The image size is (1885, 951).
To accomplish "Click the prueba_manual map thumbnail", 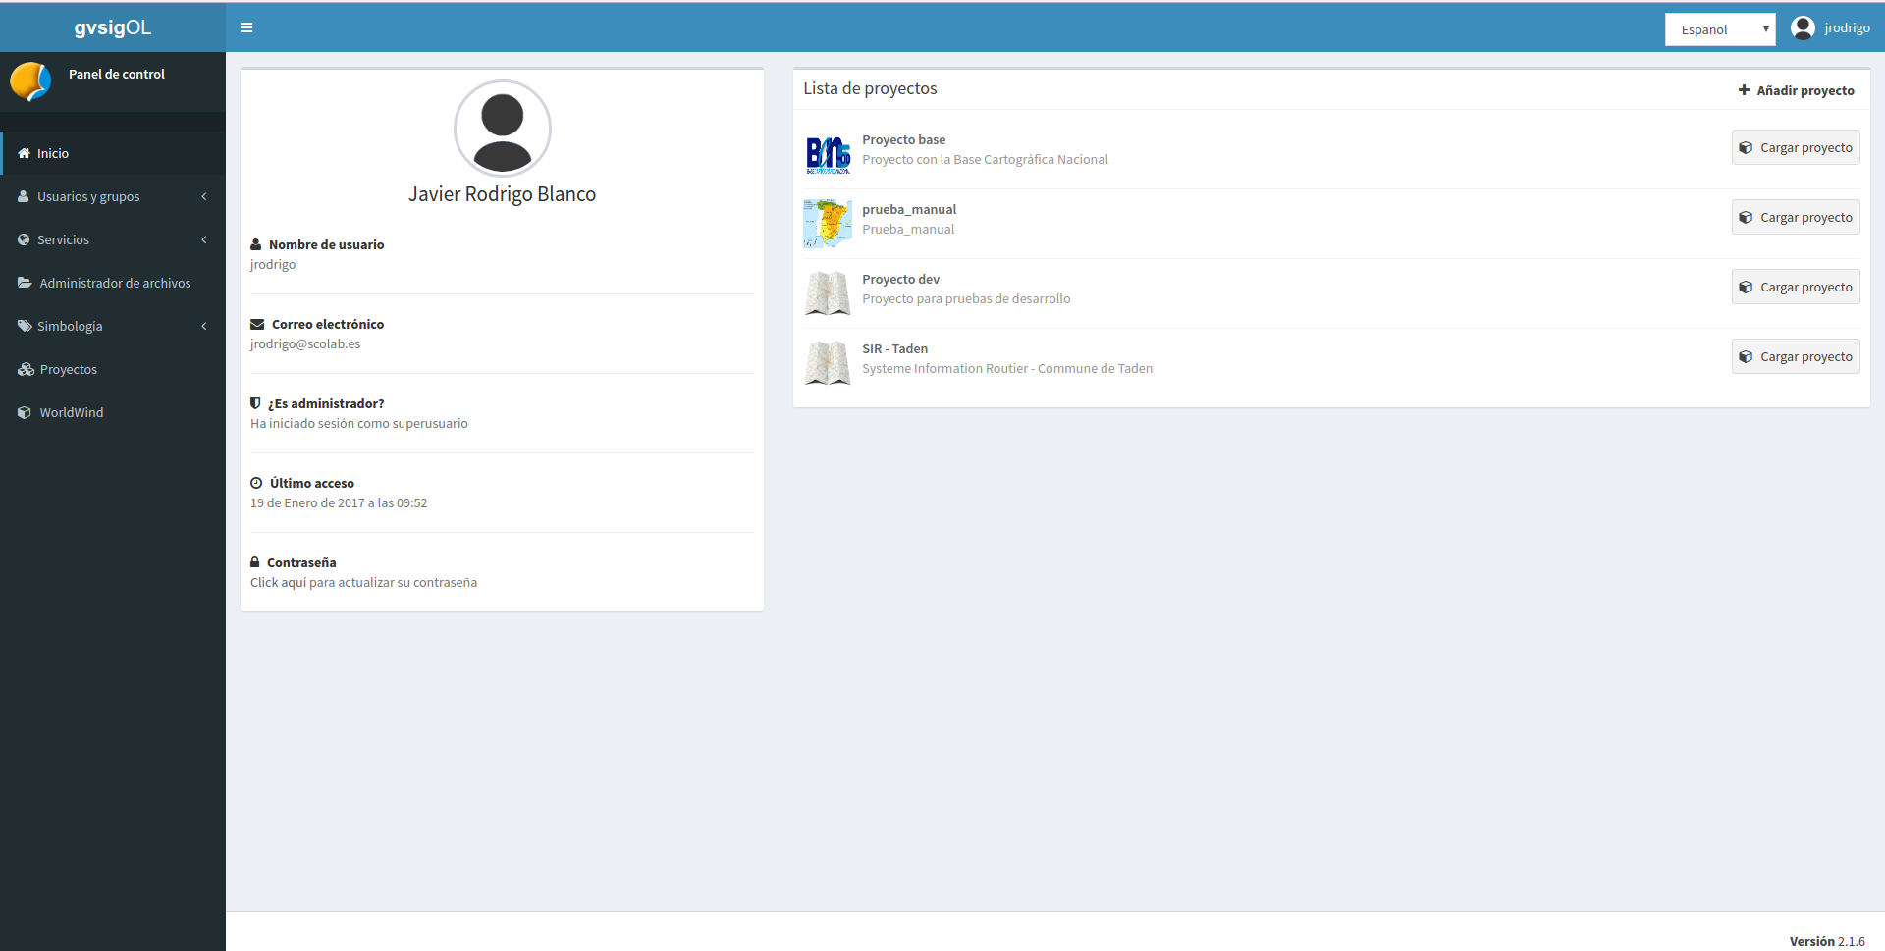I will [828, 224].
